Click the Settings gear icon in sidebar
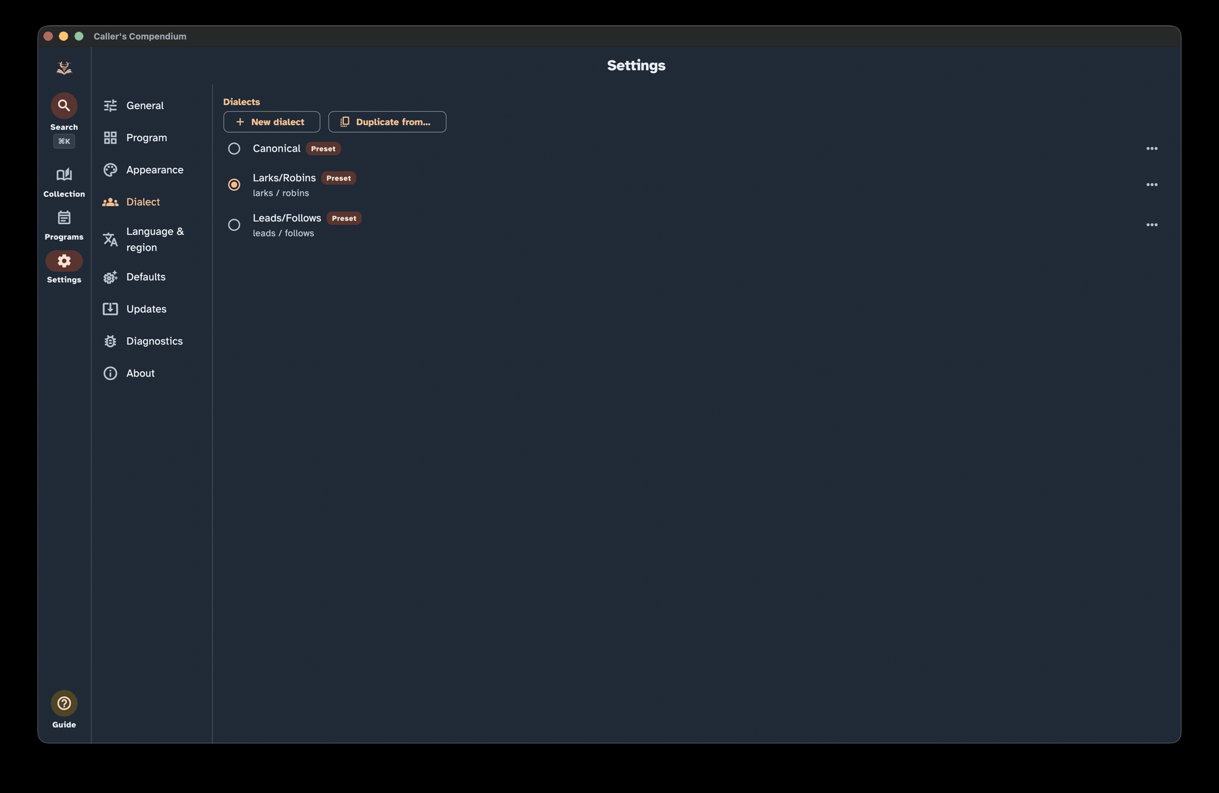 (x=64, y=261)
